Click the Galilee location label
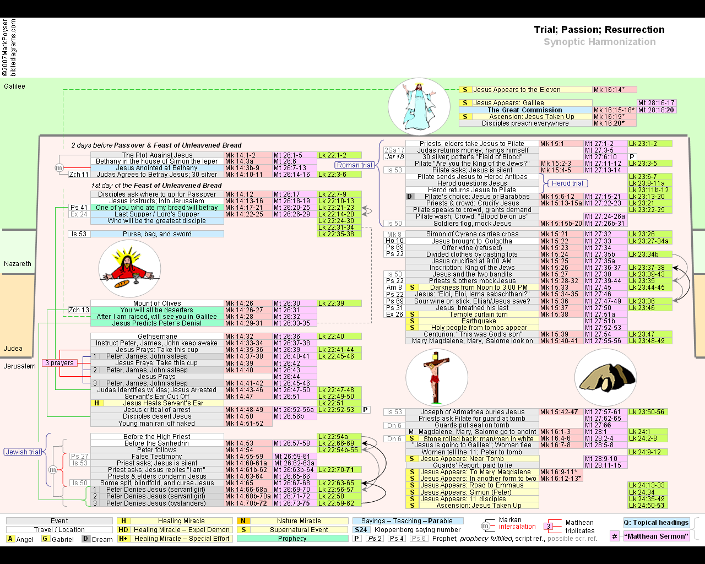 tap(15, 86)
